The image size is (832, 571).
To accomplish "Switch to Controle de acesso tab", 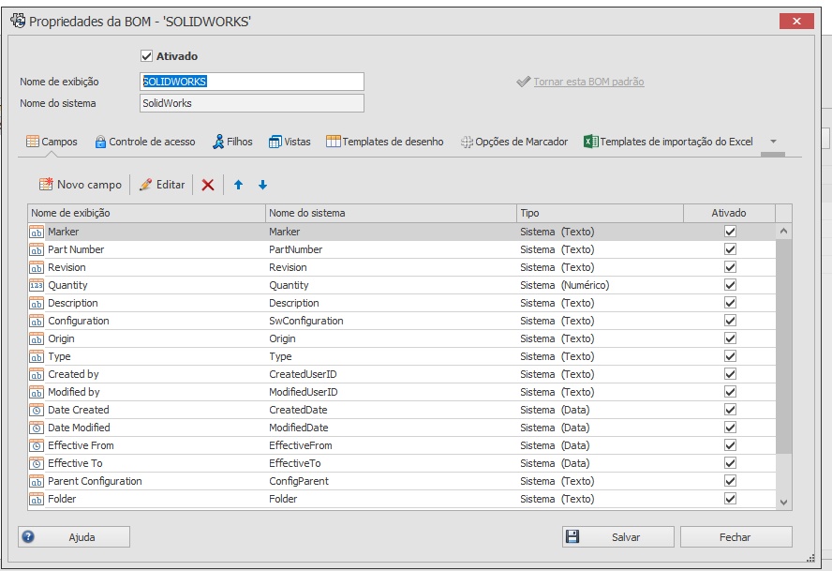I will coord(145,142).
